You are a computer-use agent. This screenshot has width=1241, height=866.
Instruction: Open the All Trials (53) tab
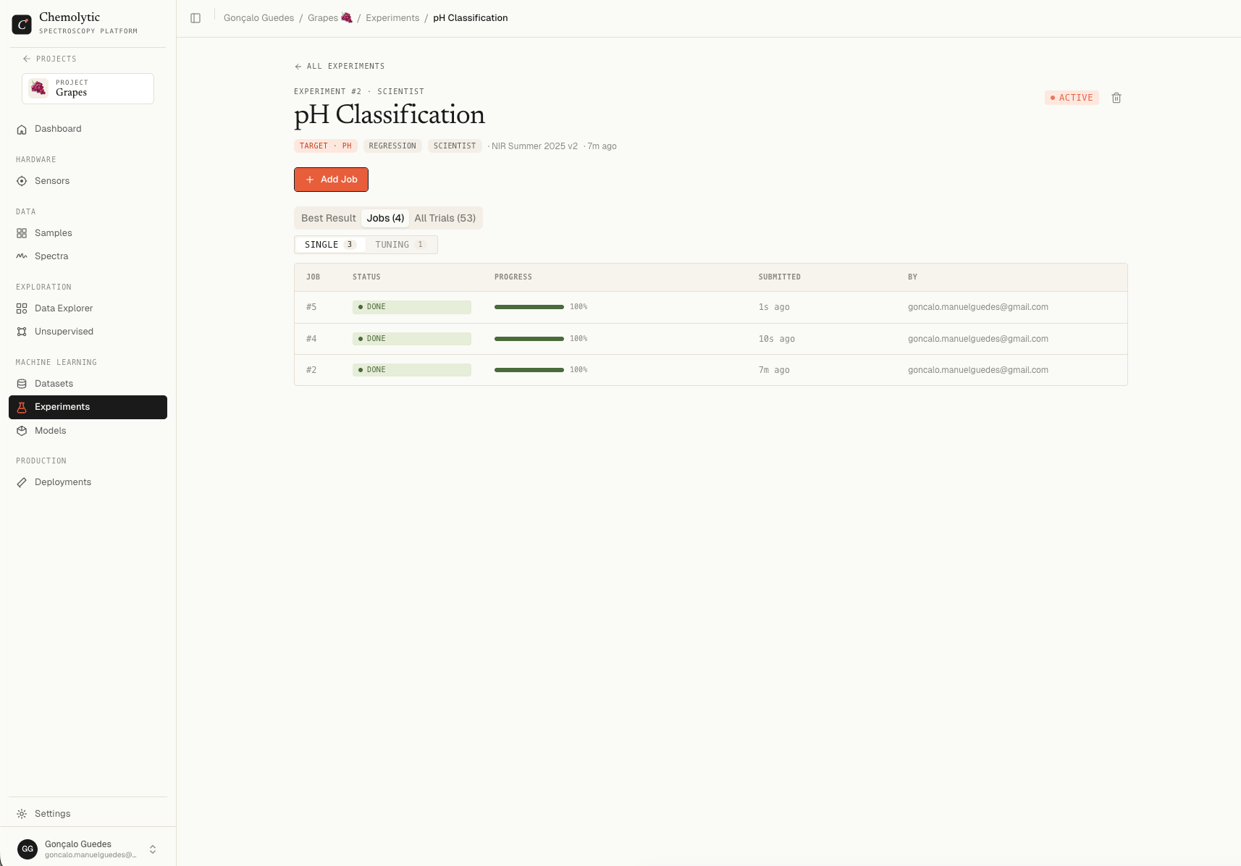point(445,218)
